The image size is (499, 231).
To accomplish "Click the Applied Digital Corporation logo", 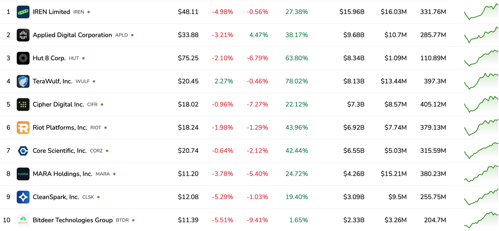I will 23,35.
